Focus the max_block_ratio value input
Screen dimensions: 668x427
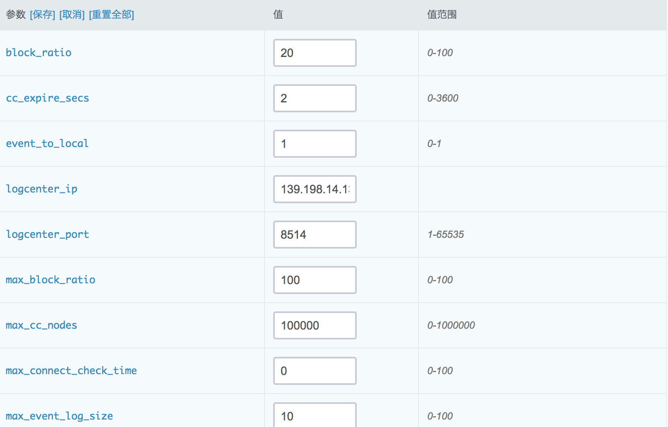pyautogui.click(x=315, y=280)
